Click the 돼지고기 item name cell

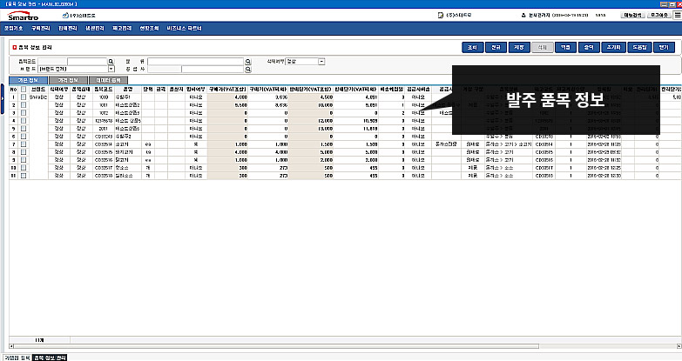[128, 152]
